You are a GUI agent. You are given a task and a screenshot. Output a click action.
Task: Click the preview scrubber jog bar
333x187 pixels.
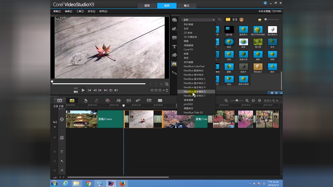[x=99, y=84]
